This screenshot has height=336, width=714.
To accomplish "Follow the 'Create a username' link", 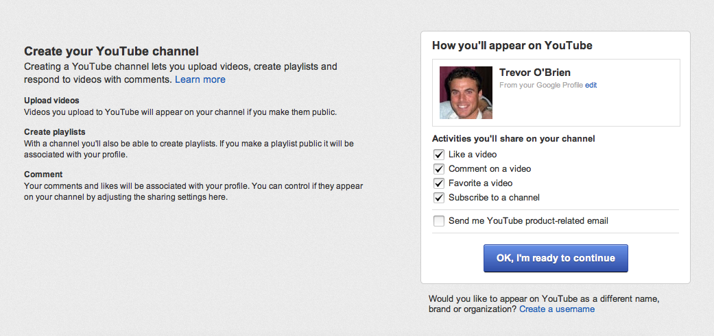I will pyautogui.click(x=557, y=309).
